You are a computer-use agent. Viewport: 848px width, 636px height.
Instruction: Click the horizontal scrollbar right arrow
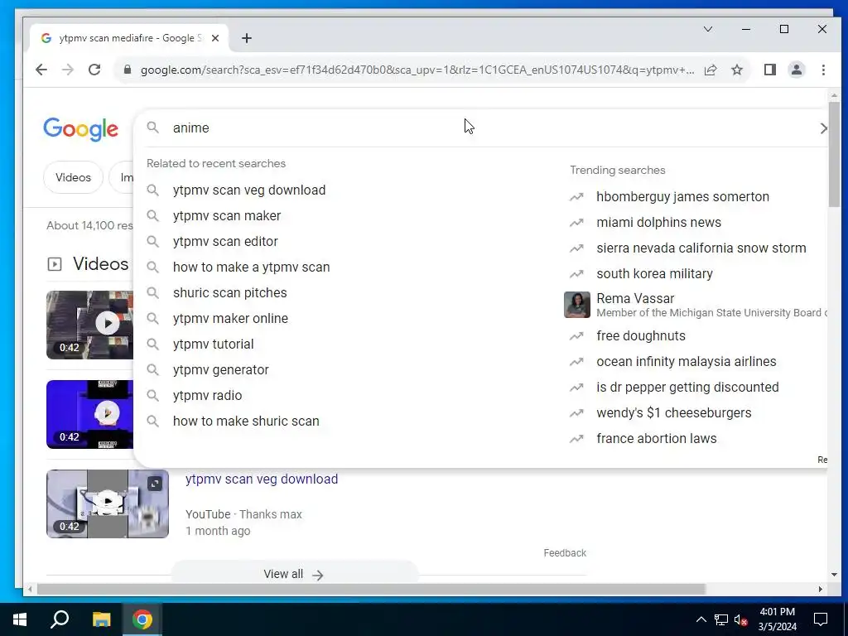pyautogui.click(x=820, y=589)
